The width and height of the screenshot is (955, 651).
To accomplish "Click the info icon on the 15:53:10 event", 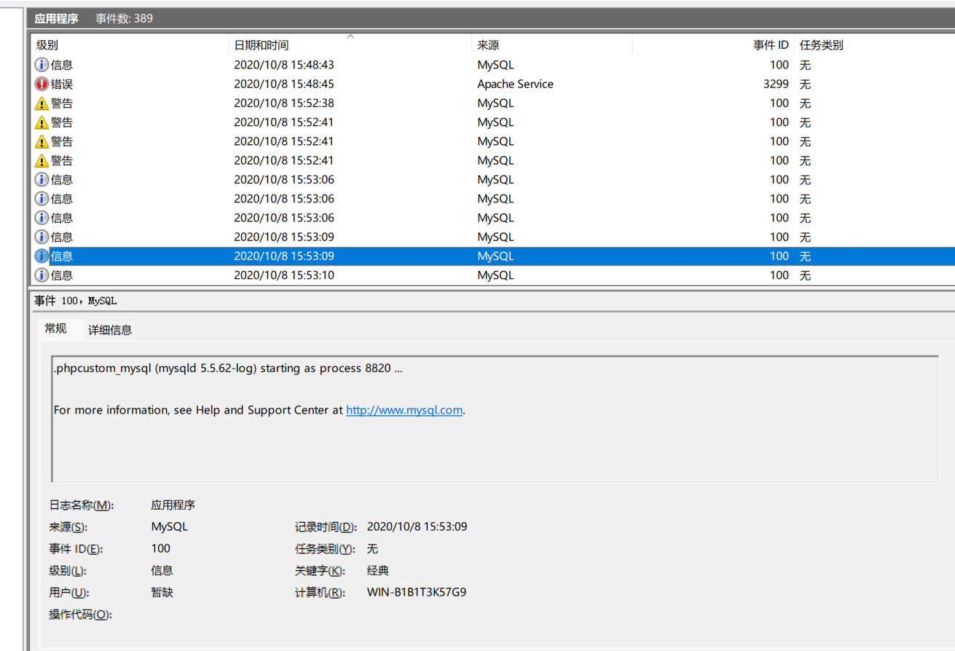I will pos(42,275).
